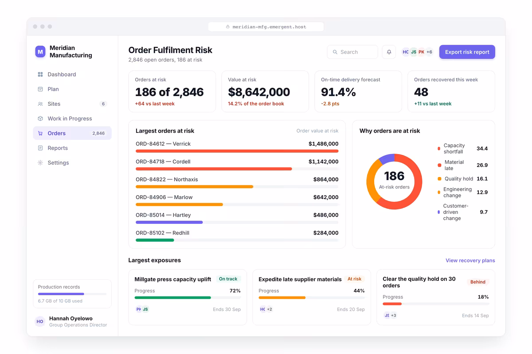The width and height of the screenshot is (532, 354).
Task: Click the Settings gear icon
Action: (x=40, y=163)
